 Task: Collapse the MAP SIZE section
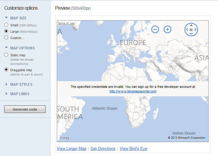(6, 18)
